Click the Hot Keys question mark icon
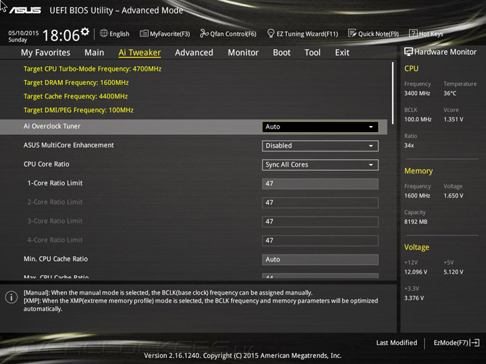The image size is (486, 364). 413,33
